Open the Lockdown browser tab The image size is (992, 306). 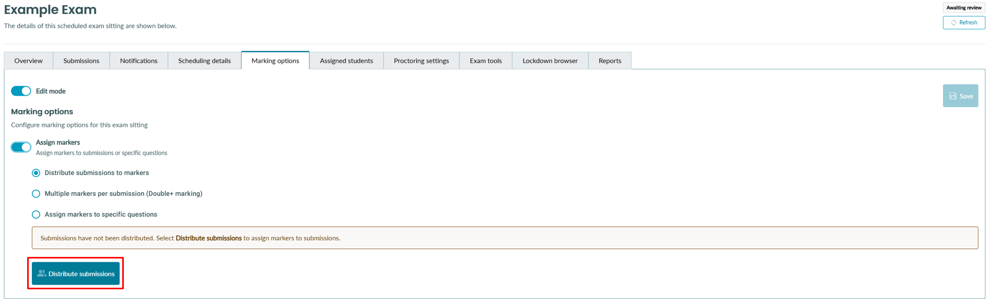tap(550, 61)
